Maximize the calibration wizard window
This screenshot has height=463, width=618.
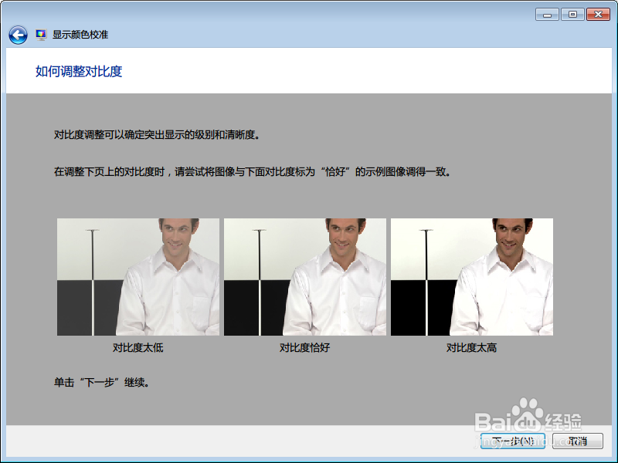coord(572,13)
